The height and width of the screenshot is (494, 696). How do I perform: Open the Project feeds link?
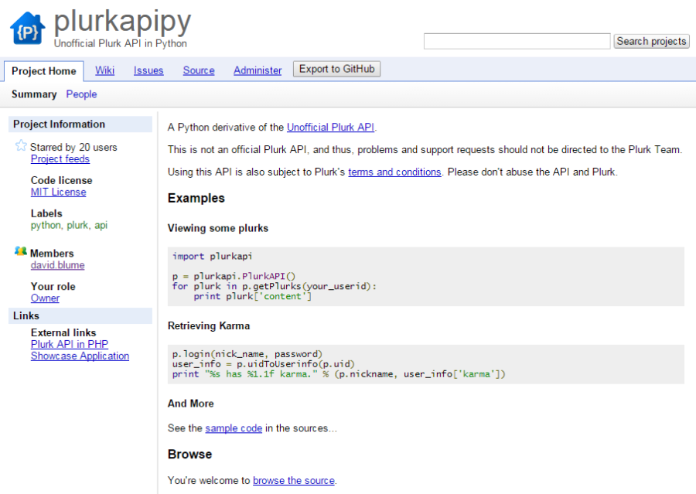[x=60, y=159]
